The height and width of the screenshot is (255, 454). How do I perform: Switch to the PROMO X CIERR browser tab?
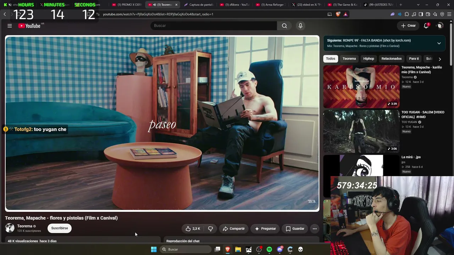click(x=127, y=5)
